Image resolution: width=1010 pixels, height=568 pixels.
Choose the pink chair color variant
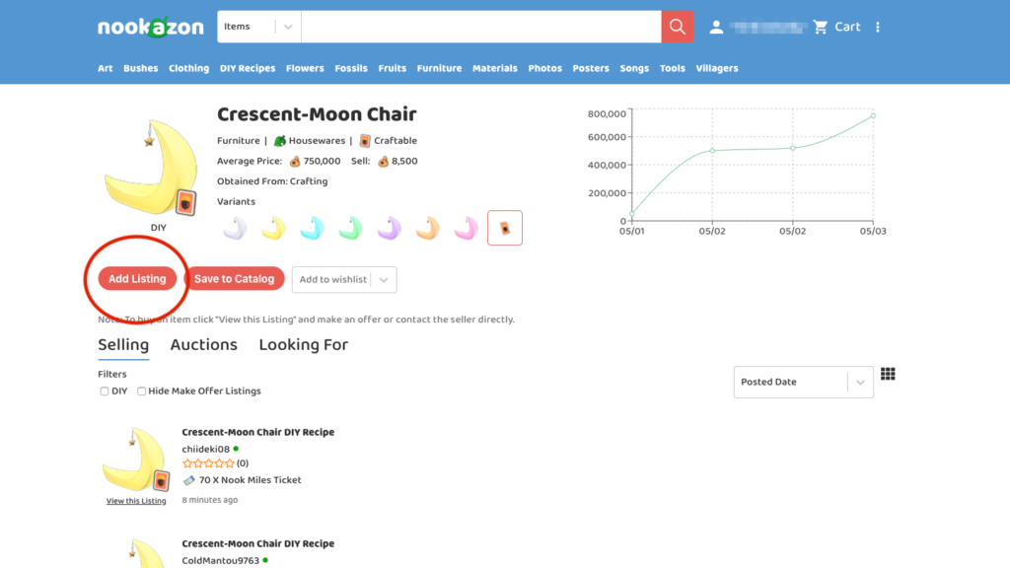pyautogui.click(x=467, y=228)
